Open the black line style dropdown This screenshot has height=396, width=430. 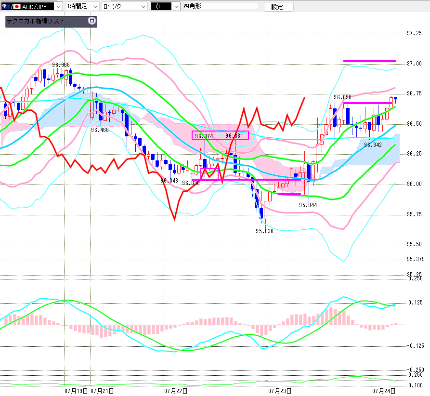[165, 6]
